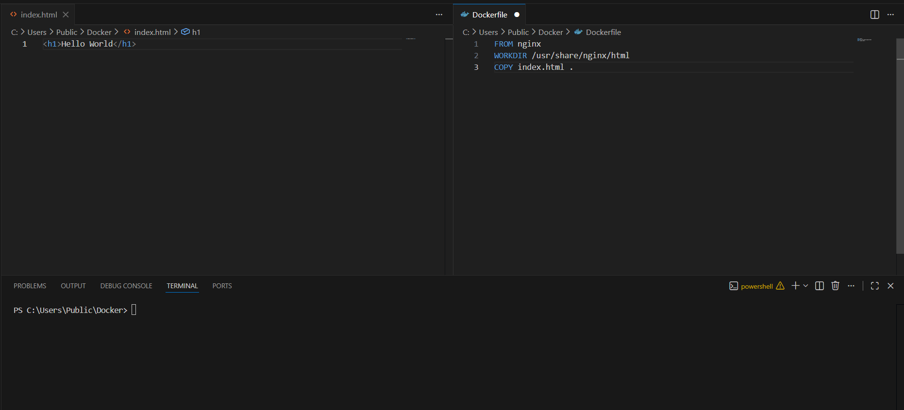Close the terminal panel
The width and height of the screenshot is (904, 410).
tap(890, 286)
